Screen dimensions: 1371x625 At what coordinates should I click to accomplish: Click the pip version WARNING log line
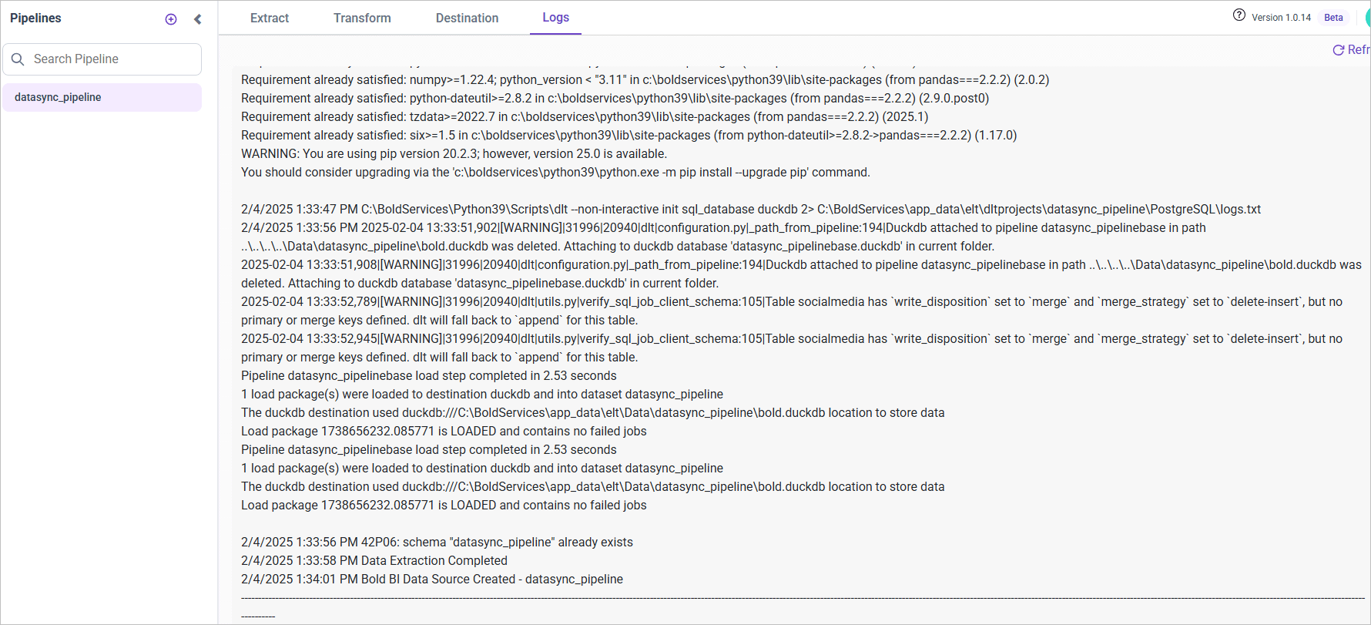click(454, 154)
